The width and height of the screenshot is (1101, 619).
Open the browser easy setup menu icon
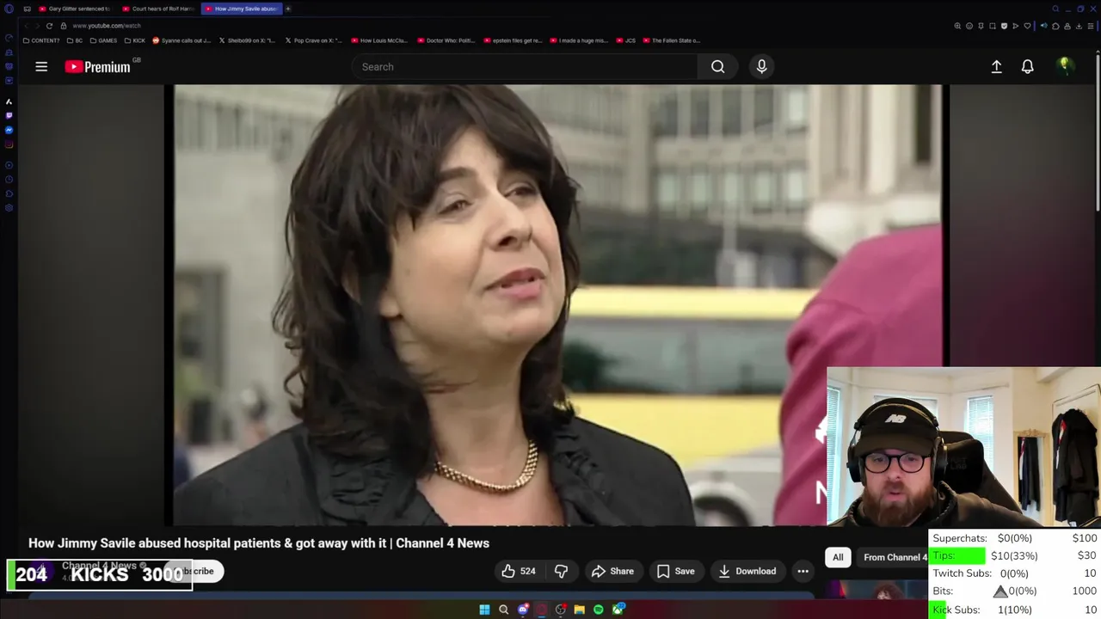(x=1091, y=26)
